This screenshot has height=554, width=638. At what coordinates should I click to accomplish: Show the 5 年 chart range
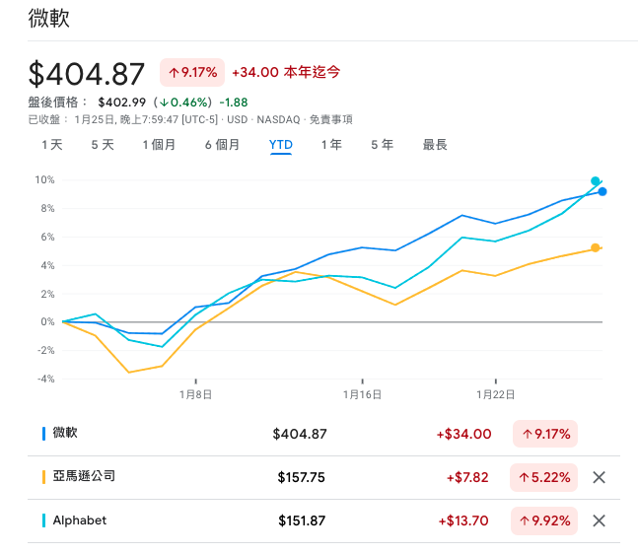point(382,144)
